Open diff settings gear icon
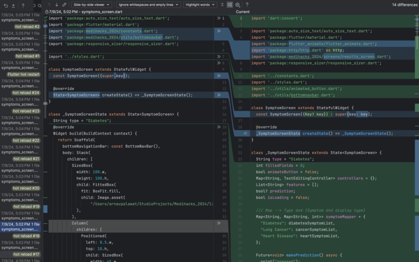Viewport: 419px width, 262px height. tap(237, 5)
